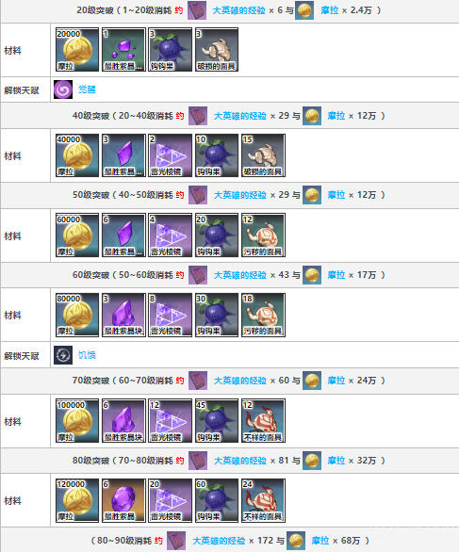
Task: Click the 最胜紫晶 gem icon in 80级 row
Action: [123, 500]
